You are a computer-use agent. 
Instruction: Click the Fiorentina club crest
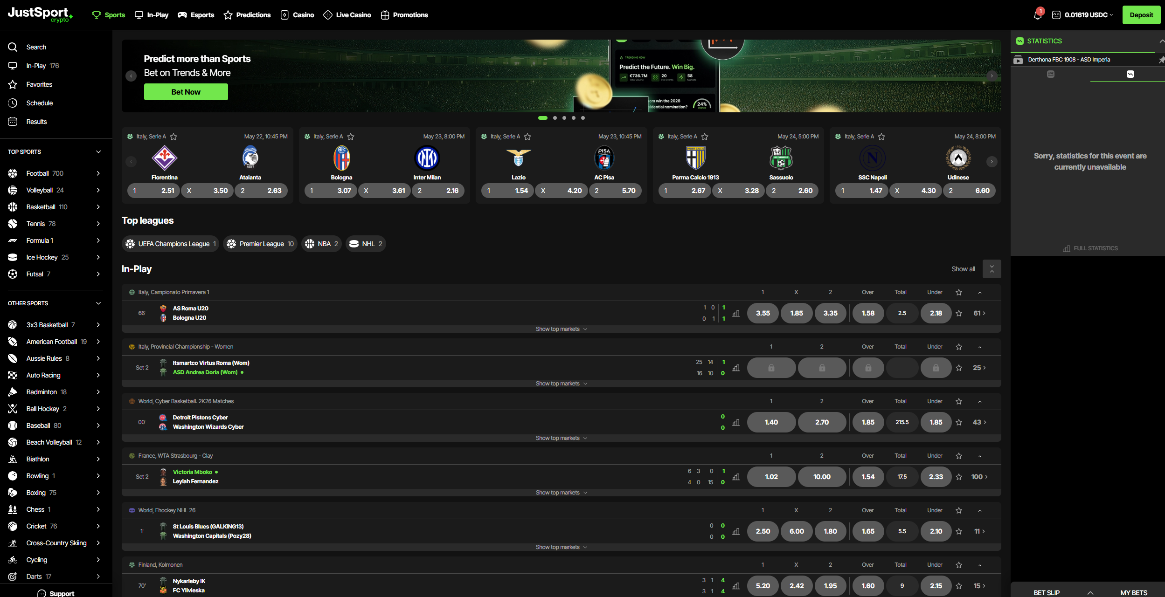point(164,158)
